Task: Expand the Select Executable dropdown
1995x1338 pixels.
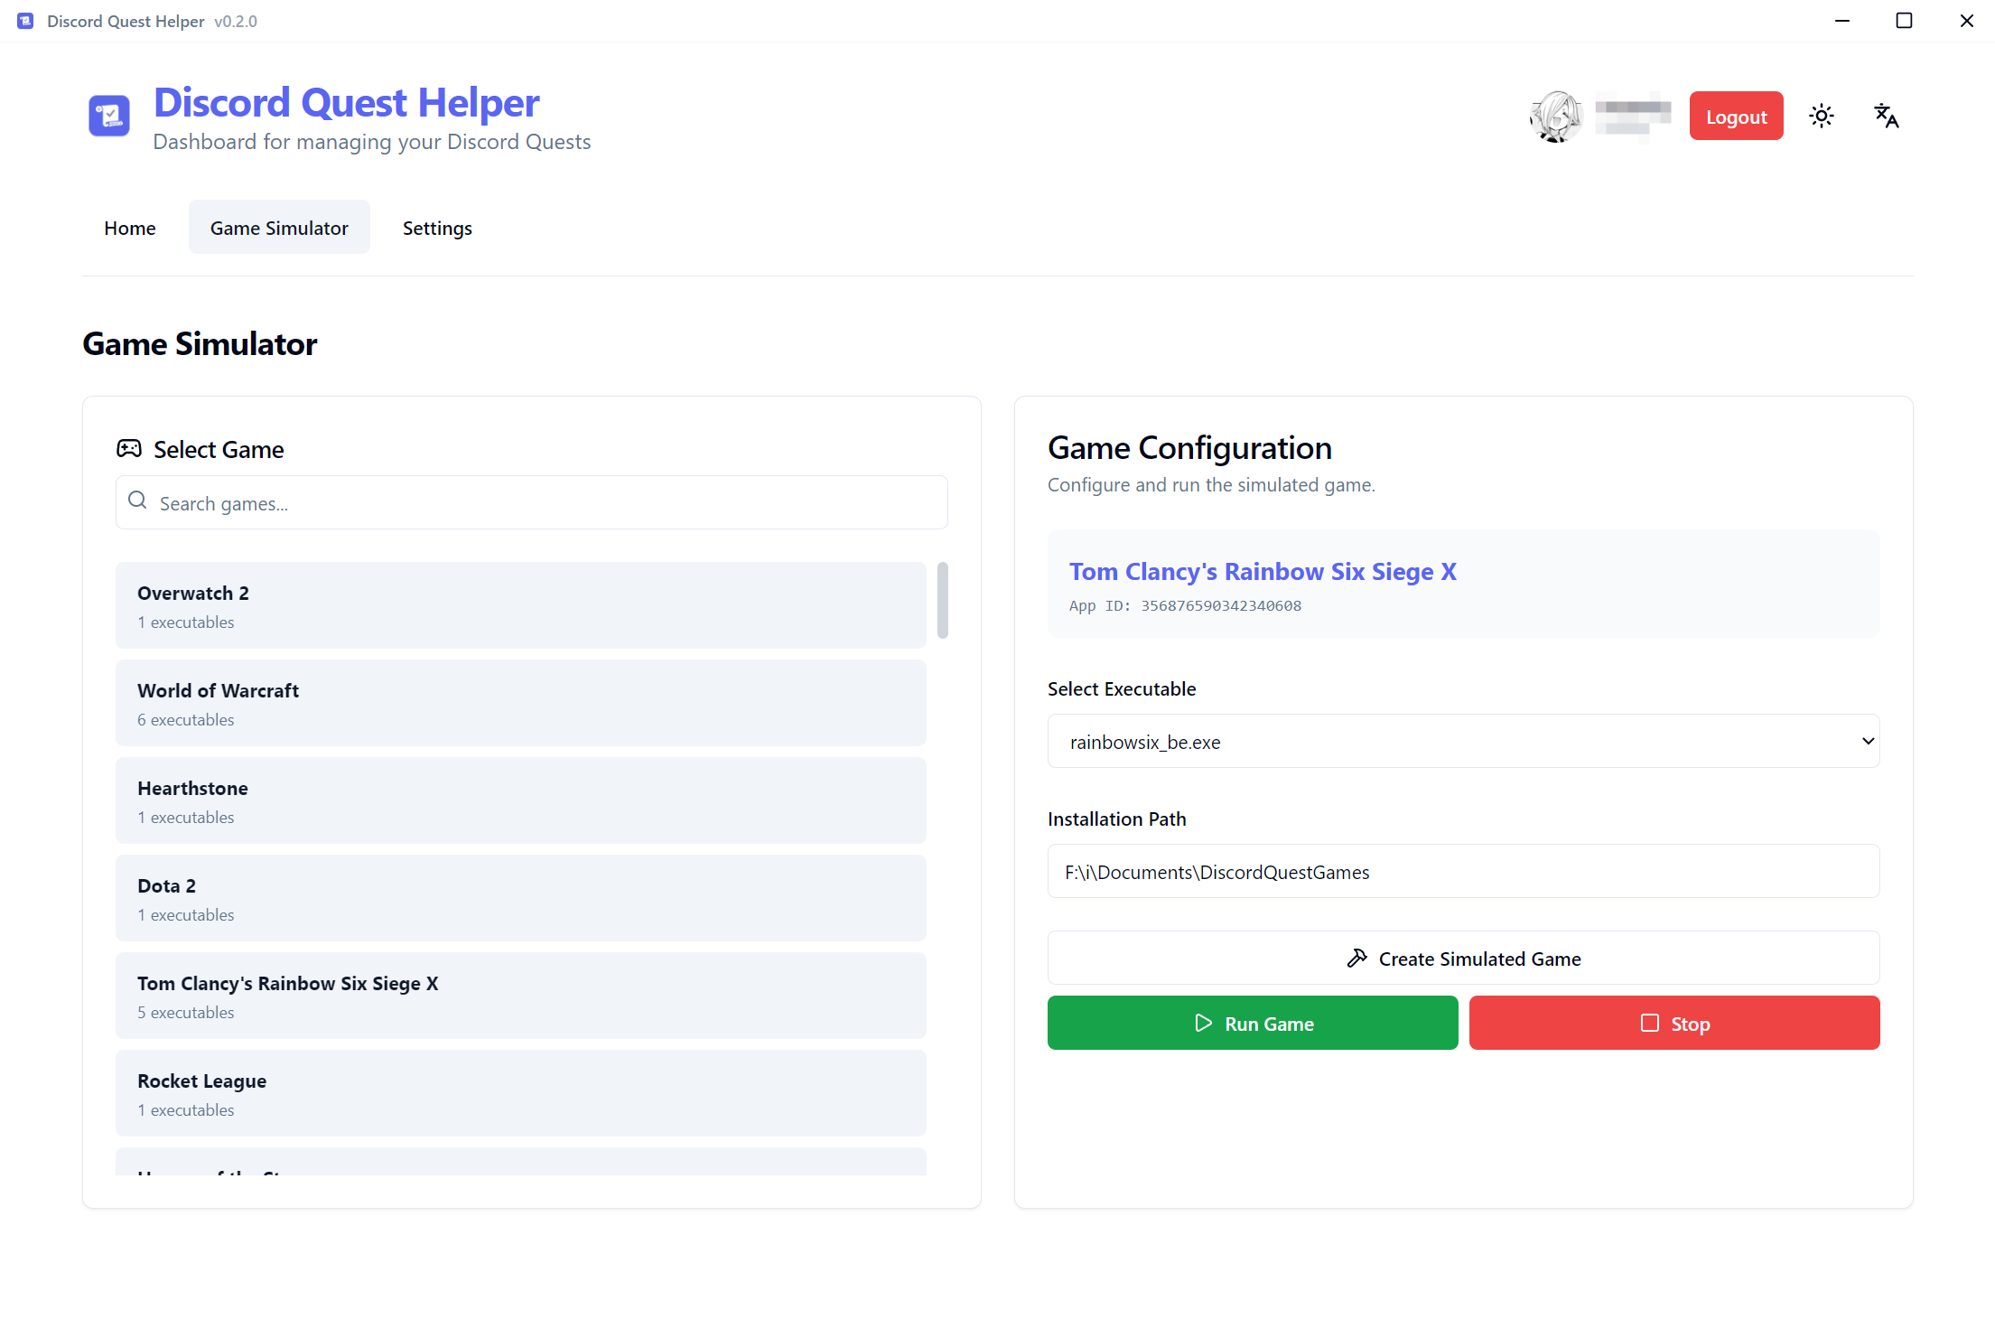Action: (x=1462, y=741)
